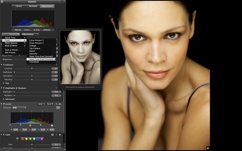This screenshot has height=151, width=242.
Task: Apply the Cyanotype preset
Action: pyautogui.click(x=41, y=62)
